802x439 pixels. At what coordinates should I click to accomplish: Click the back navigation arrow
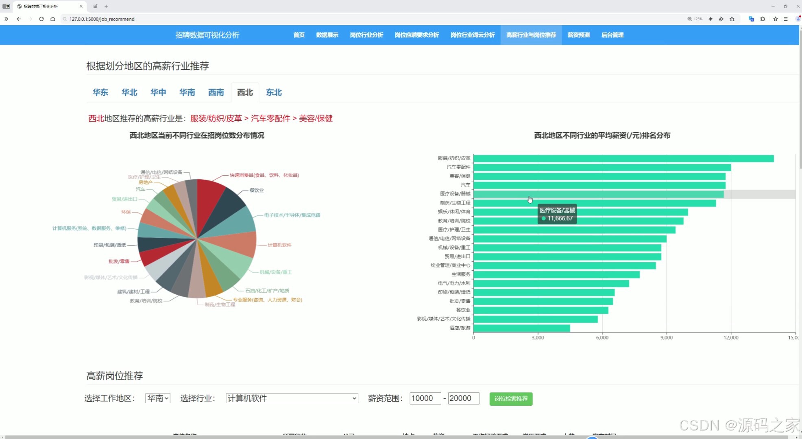point(19,19)
